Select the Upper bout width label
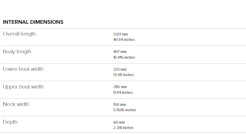The image size is (246, 134). tap(23, 87)
